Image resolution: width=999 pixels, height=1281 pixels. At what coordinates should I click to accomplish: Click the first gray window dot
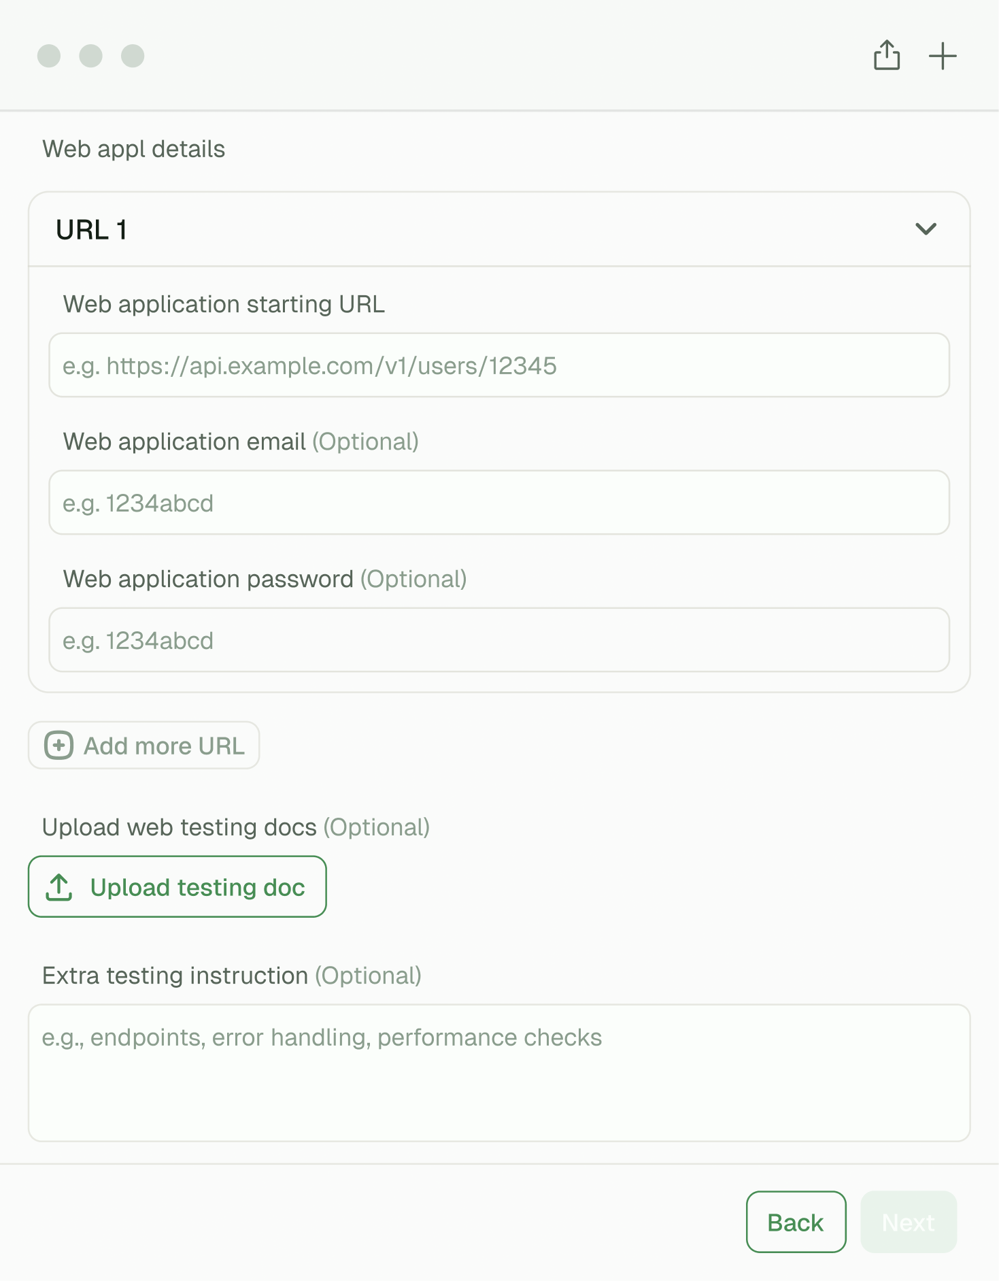[x=49, y=56]
